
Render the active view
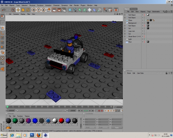(54, 10)
